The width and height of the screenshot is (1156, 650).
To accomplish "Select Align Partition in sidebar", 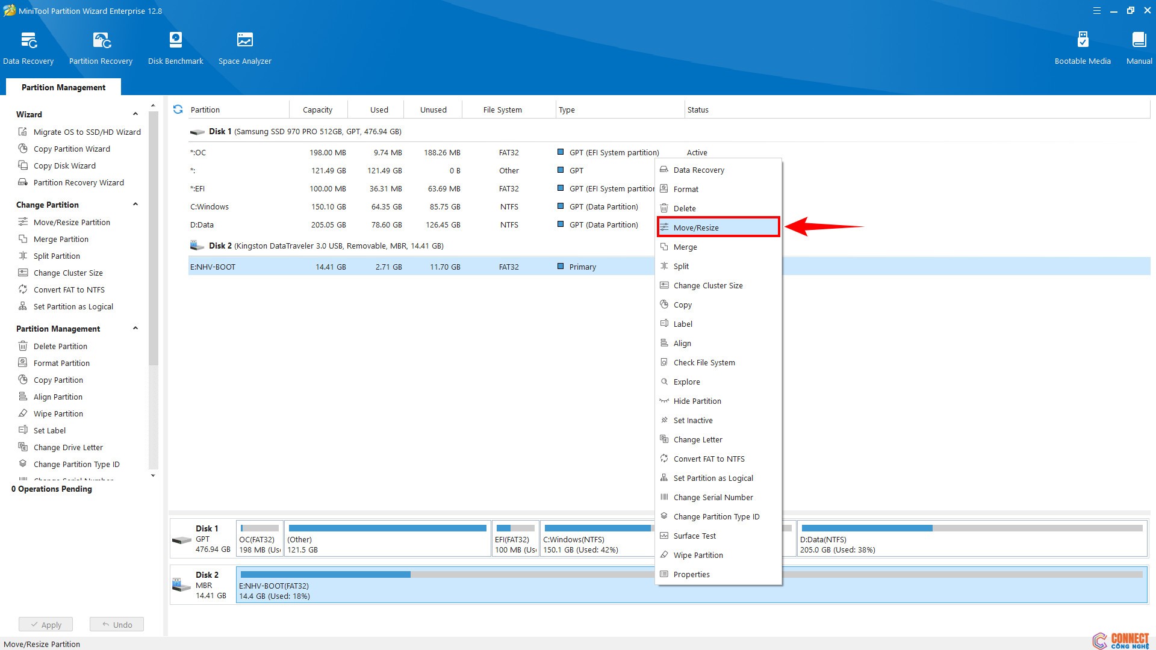I will tap(50, 397).
